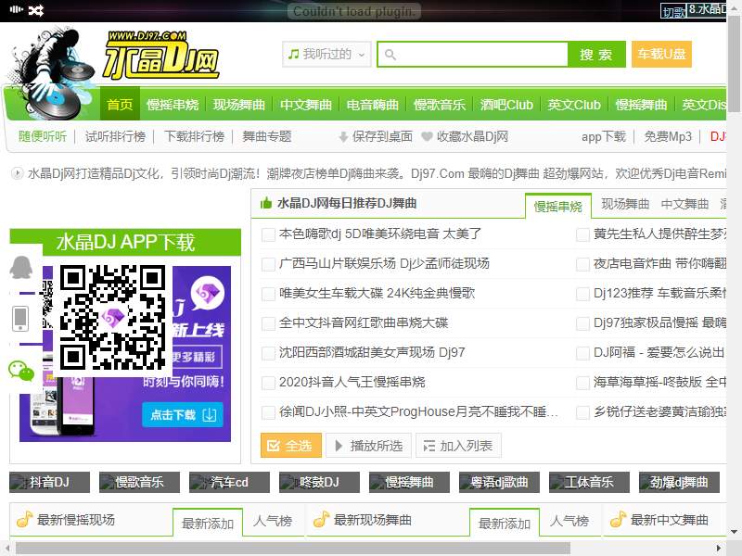Open the 首页 nav tab

click(x=120, y=104)
